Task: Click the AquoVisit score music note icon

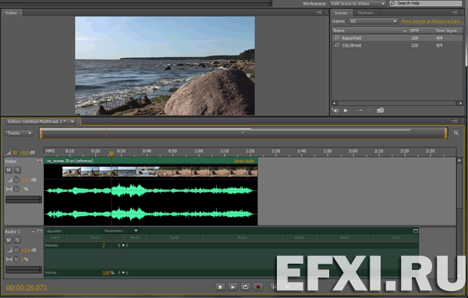Action: pyautogui.click(x=337, y=38)
